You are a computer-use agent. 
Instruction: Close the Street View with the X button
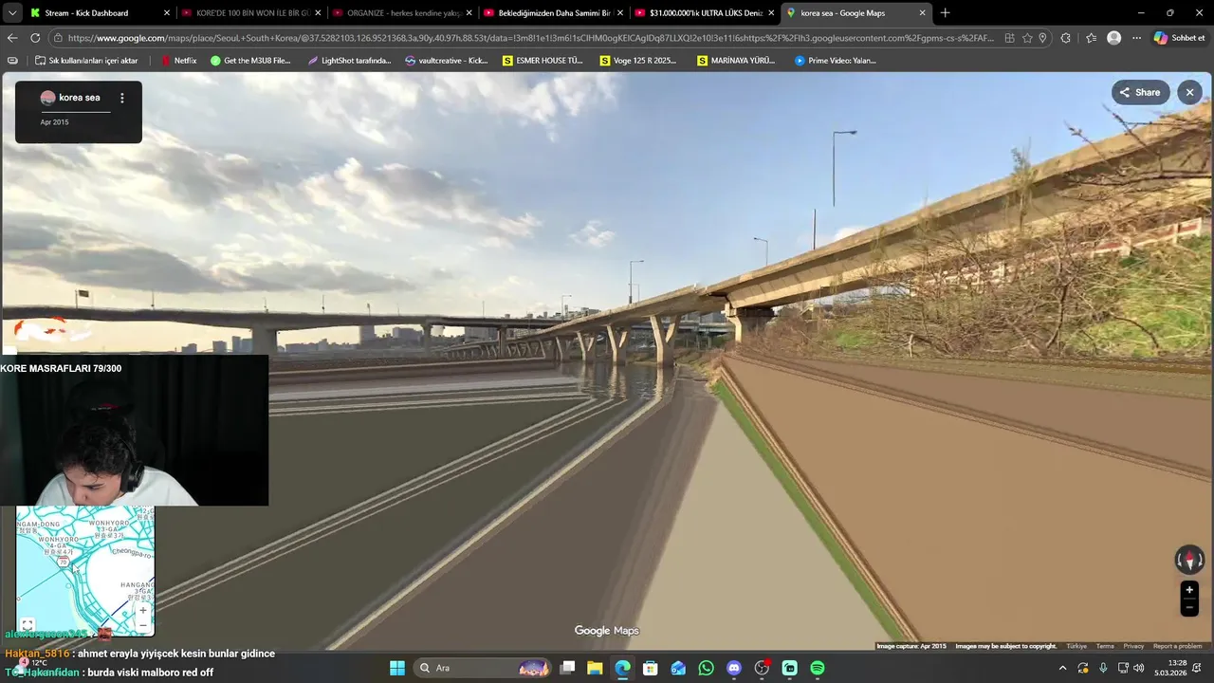tap(1189, 92)
